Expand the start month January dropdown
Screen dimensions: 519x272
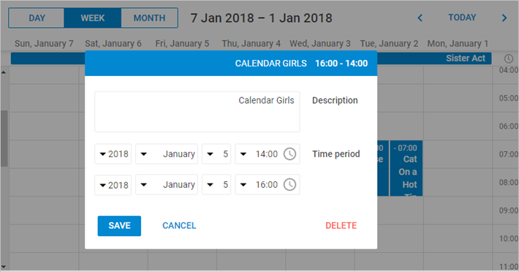(167, 154)
